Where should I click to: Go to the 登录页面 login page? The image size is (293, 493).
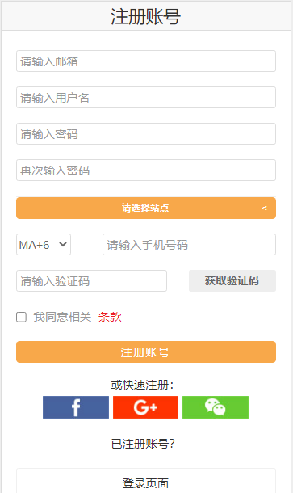click(x=146, y=481)
